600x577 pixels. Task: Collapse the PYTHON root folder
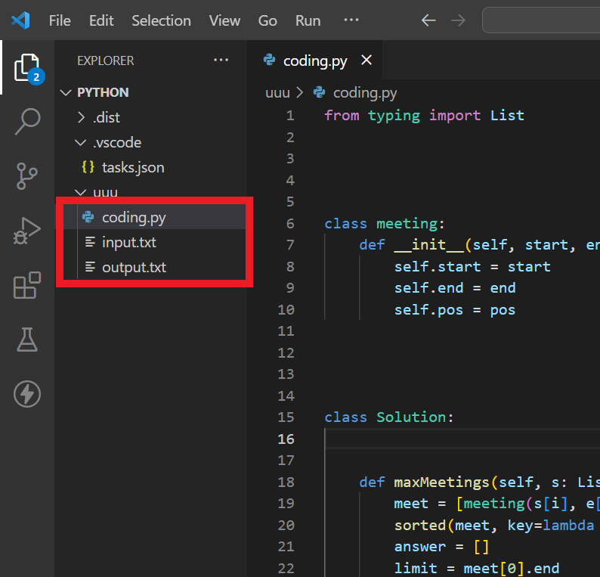[x=103, y=92]
